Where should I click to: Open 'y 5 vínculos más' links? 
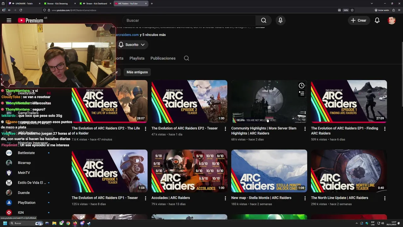(x=153, y=35)
